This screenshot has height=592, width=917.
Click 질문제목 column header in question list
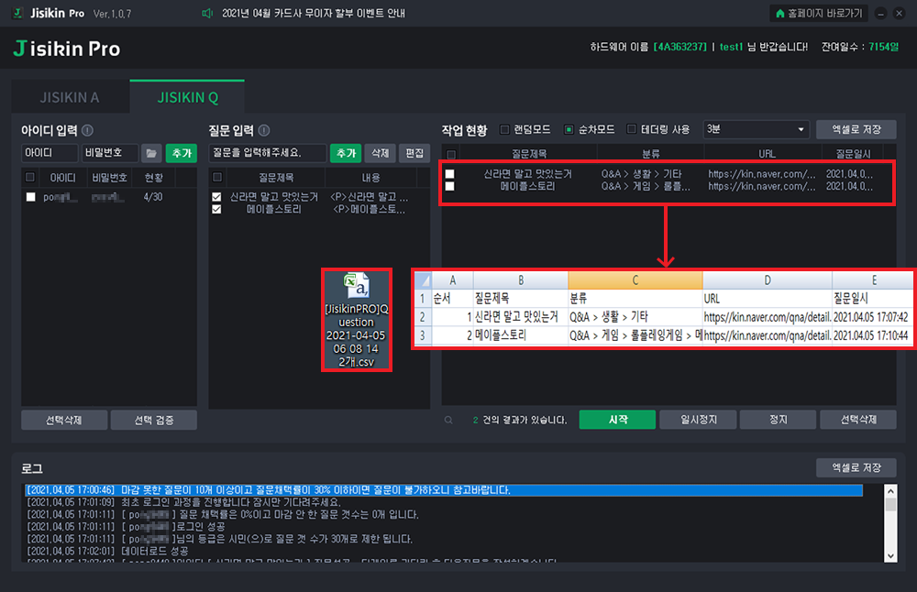coord(276,177)
